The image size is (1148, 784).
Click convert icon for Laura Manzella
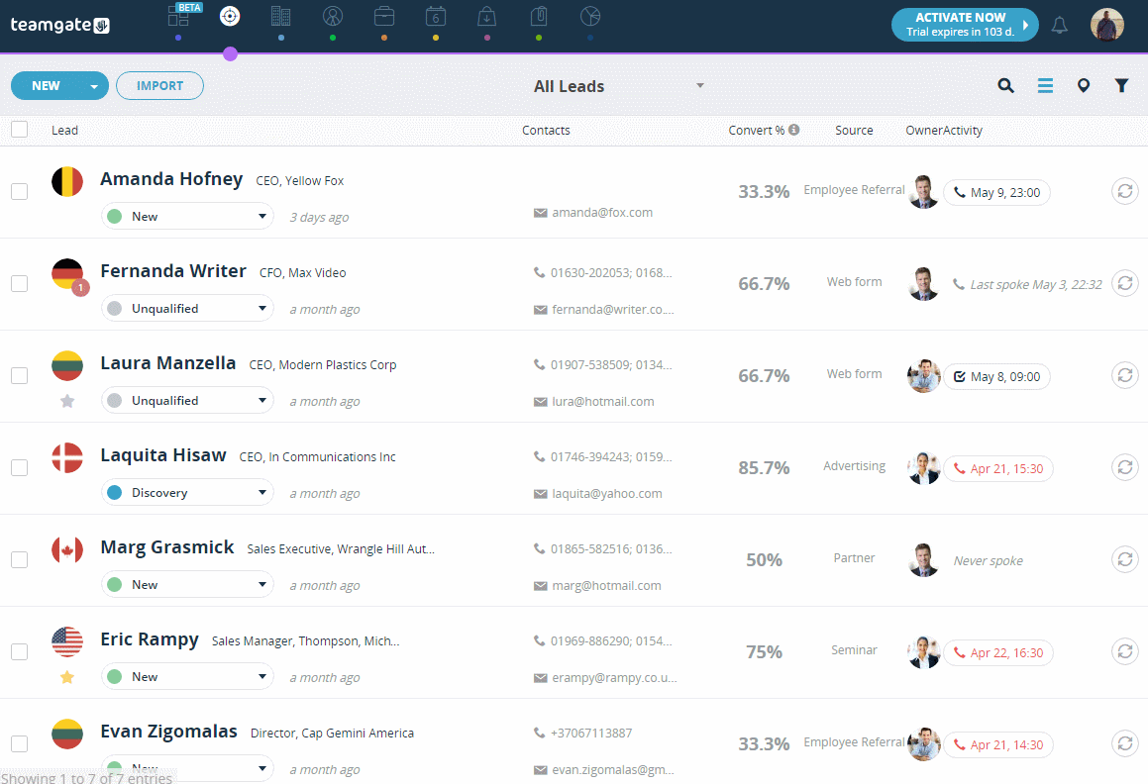pyautogui.click(x=1125, y=375)
